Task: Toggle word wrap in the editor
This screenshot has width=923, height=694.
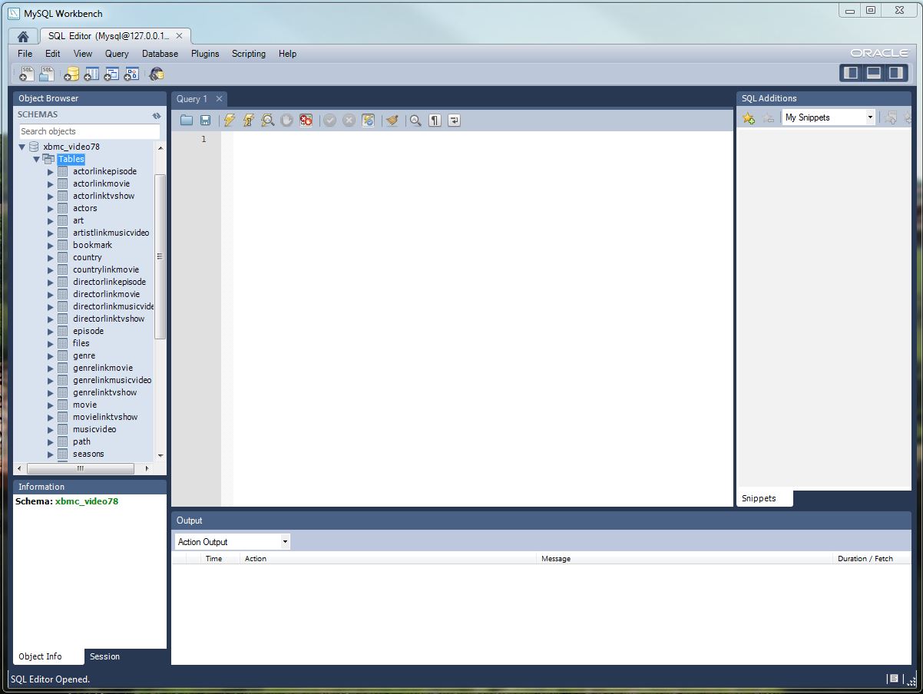Action: point(454,121)
